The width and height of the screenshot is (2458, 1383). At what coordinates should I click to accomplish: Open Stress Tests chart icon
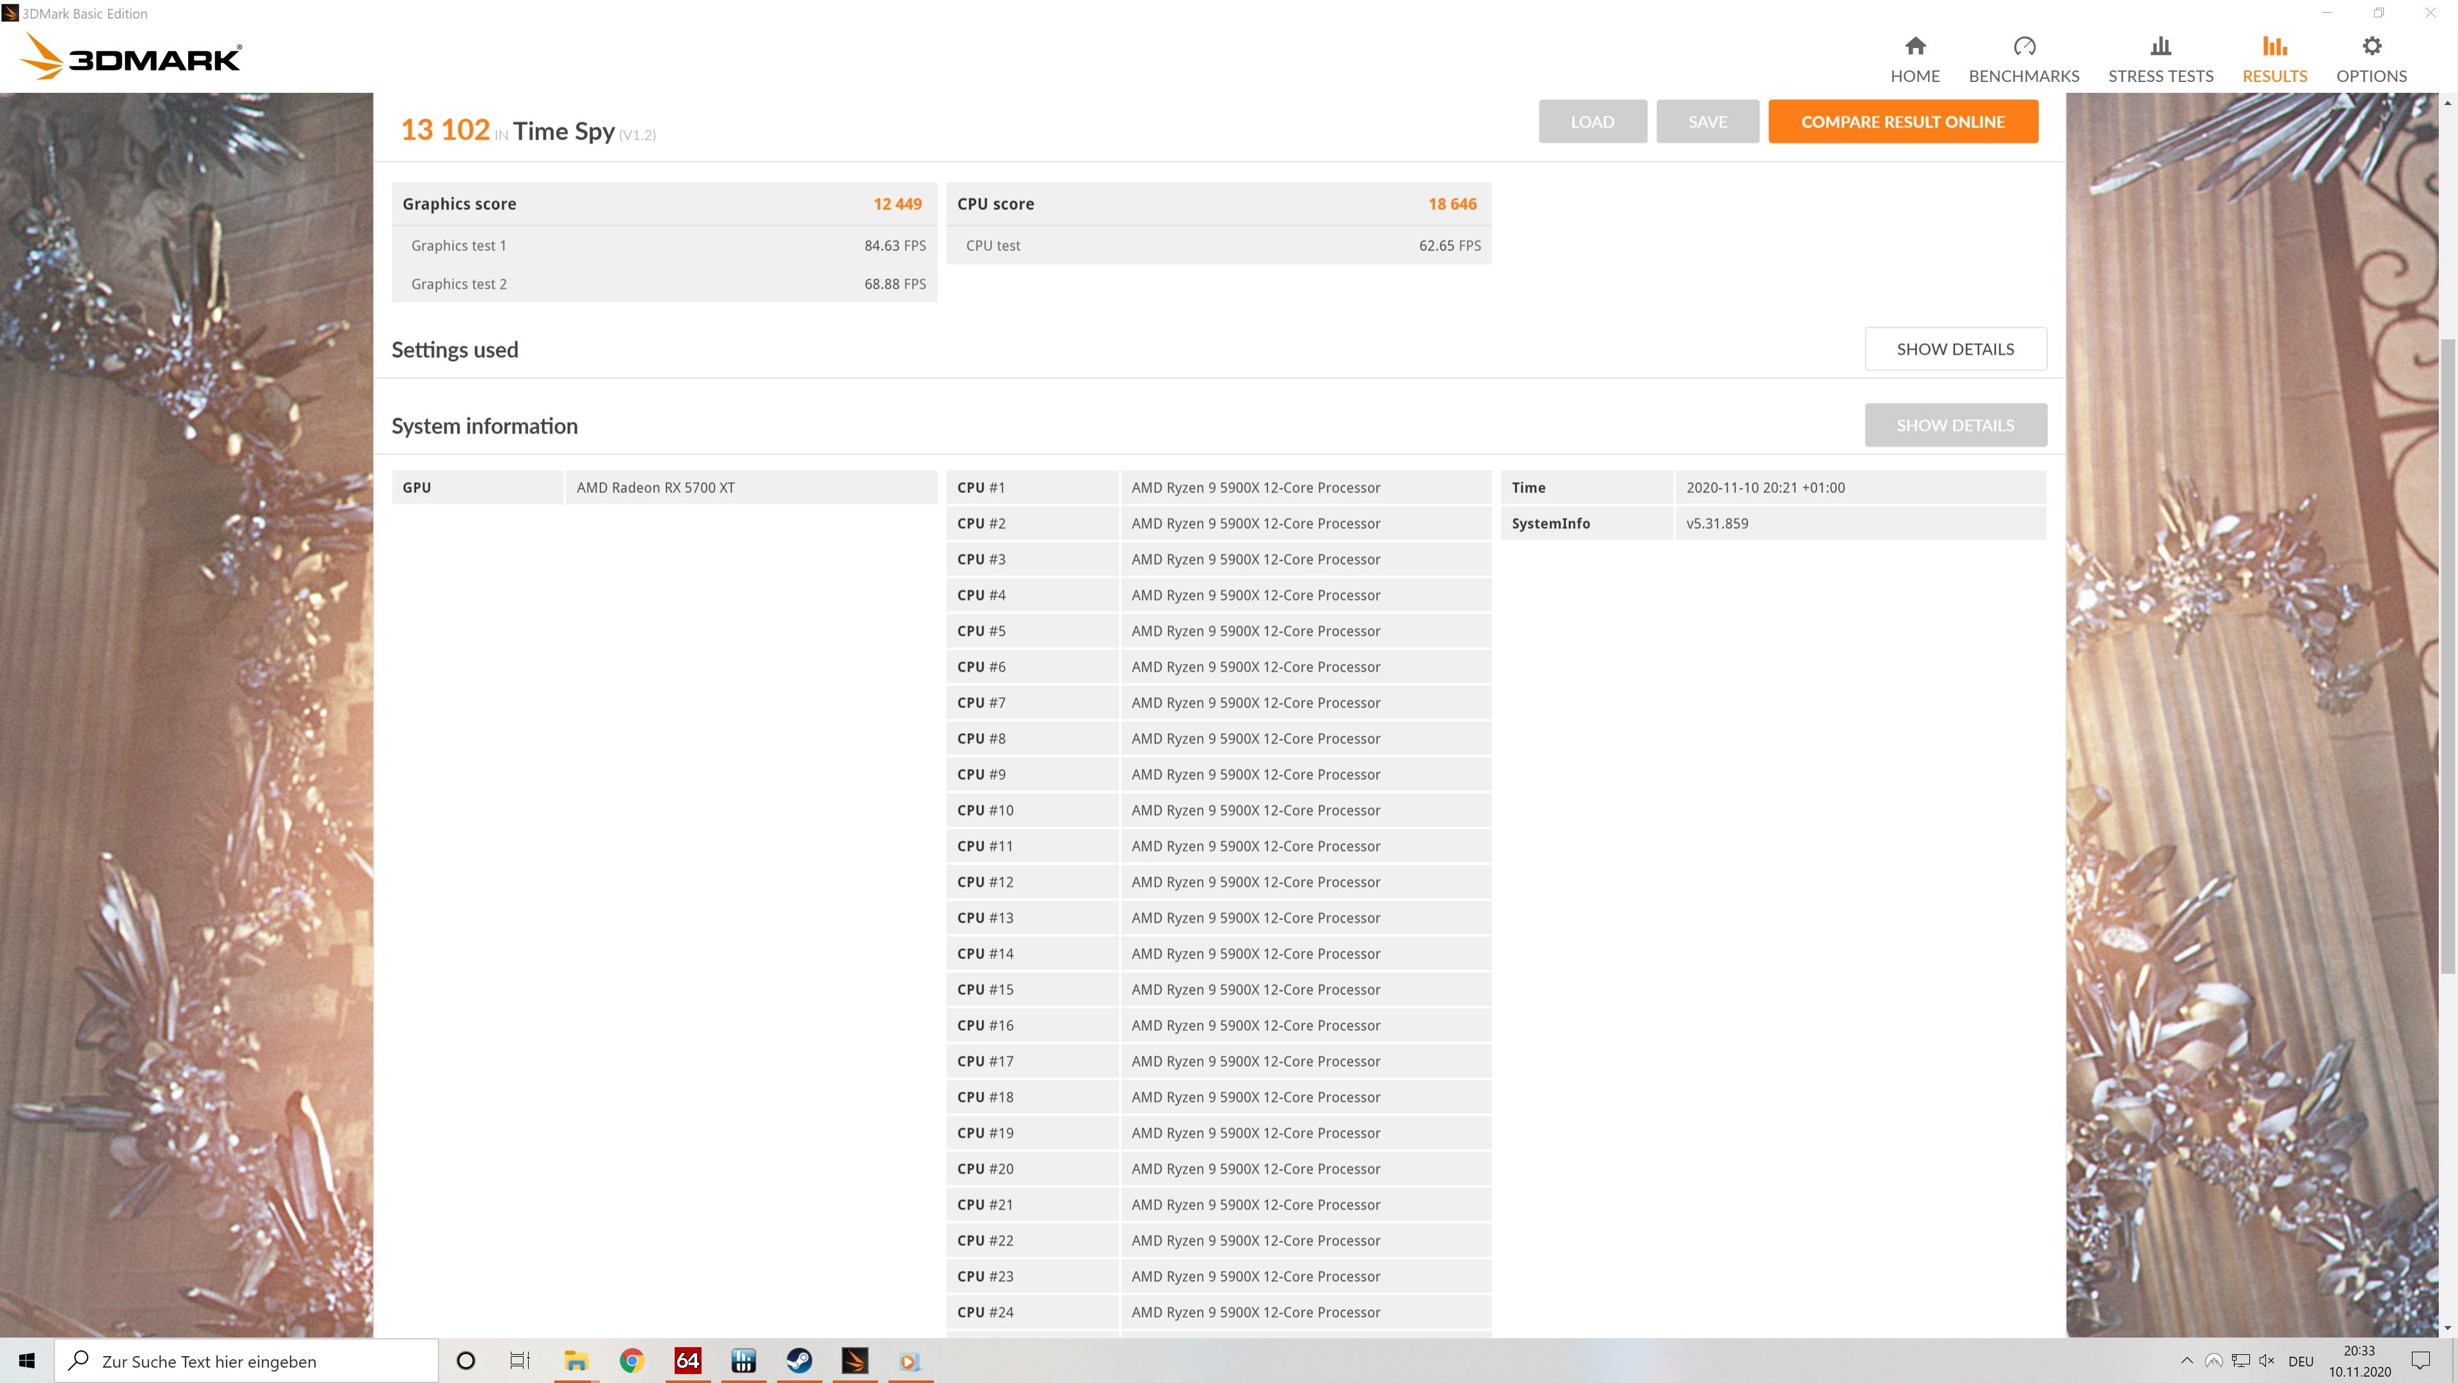pyautogui.click(x=2160, y=47)
